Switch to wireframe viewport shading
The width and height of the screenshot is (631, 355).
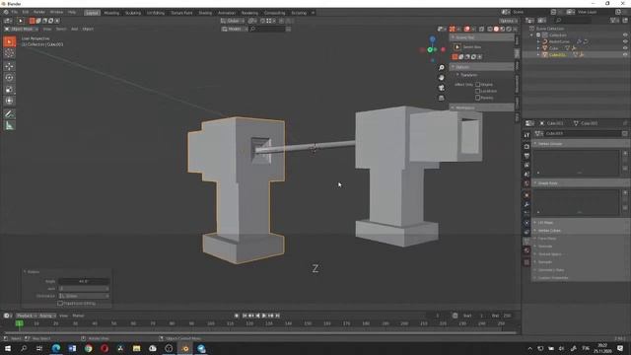tap(490, 29)
